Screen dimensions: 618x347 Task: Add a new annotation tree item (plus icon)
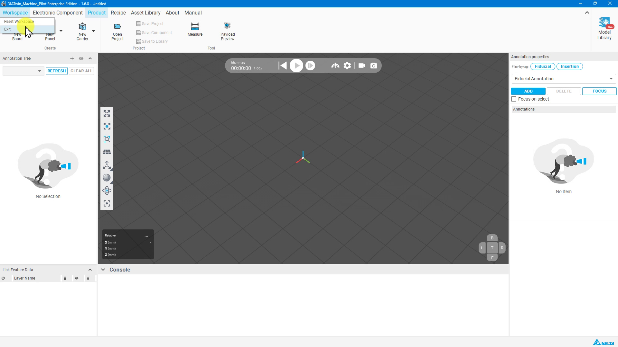pyautogui.click(x=72, y=58)
